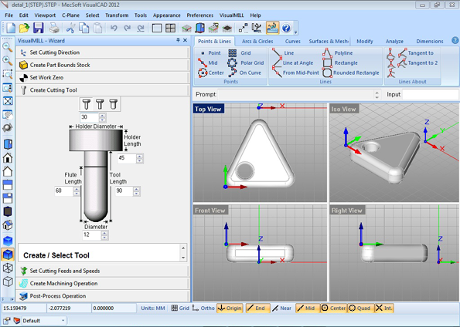This screenshot has width=460, height=327.
Task: Toggle End snap
Action: [257, 308]
